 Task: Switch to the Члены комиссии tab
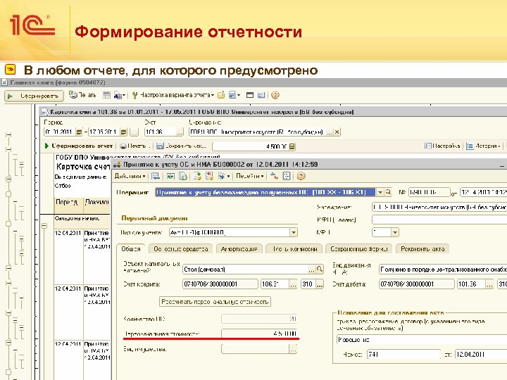[294, 249]
